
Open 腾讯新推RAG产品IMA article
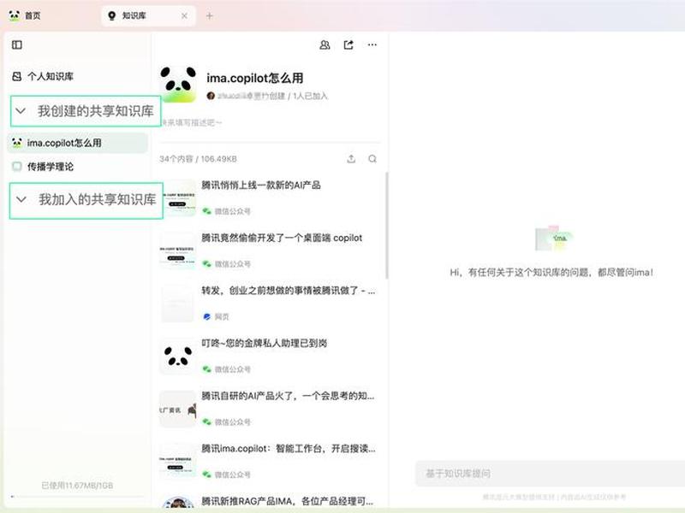coord(288,501)
